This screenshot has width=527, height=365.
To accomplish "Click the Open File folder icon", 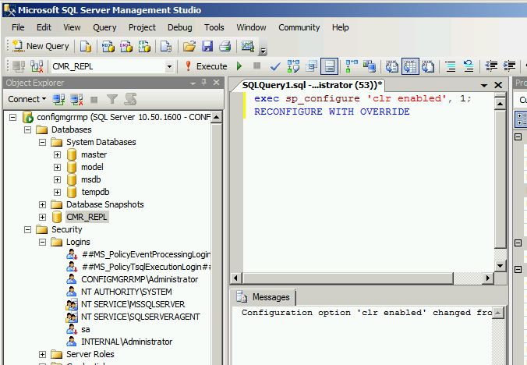I will (x=189, y=46).
